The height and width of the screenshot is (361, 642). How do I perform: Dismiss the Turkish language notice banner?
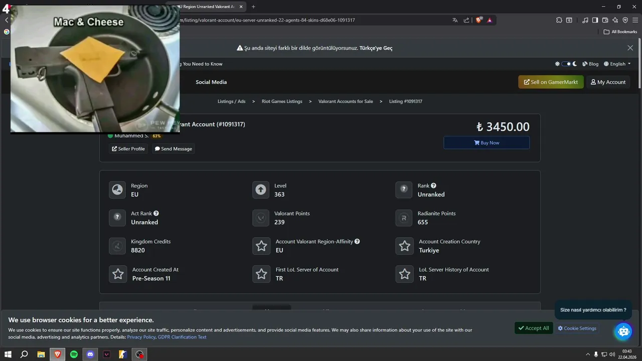click(x=630, y=48)
